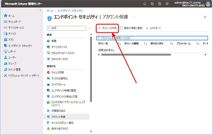Viewport: 213px width, 135px height.
Task: Click the グループ icon in sidebar
Action: tap(6, 63)
